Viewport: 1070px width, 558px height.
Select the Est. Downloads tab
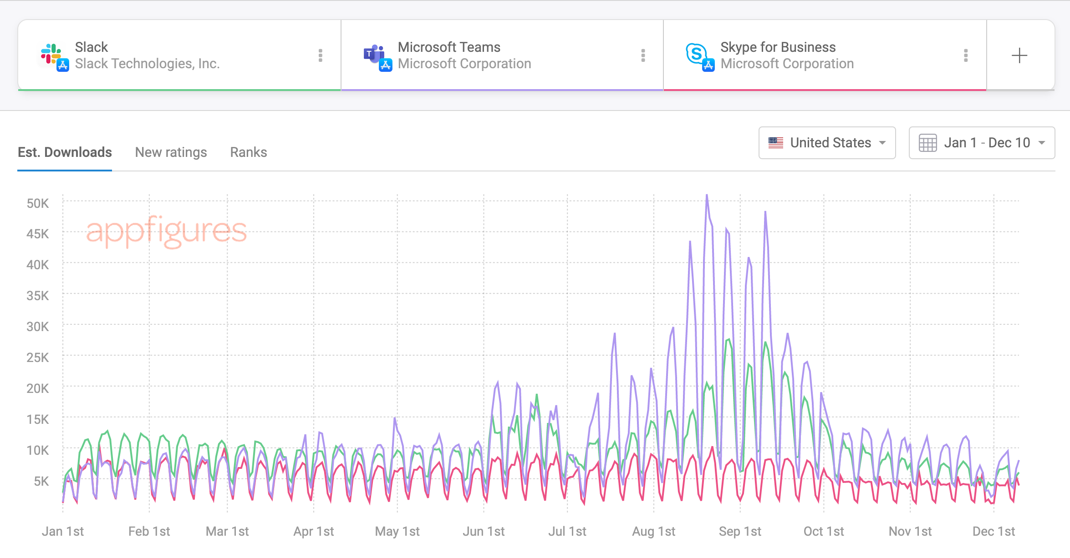(65, 152)
